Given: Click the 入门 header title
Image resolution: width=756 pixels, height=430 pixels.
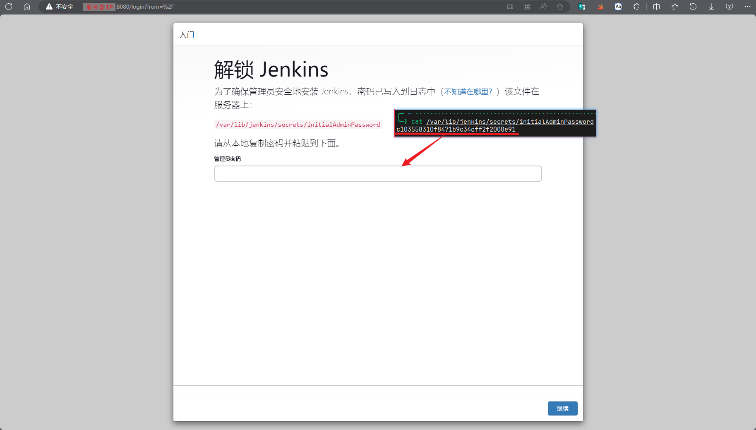Looking at the screenshot, I should click(187, 35).
